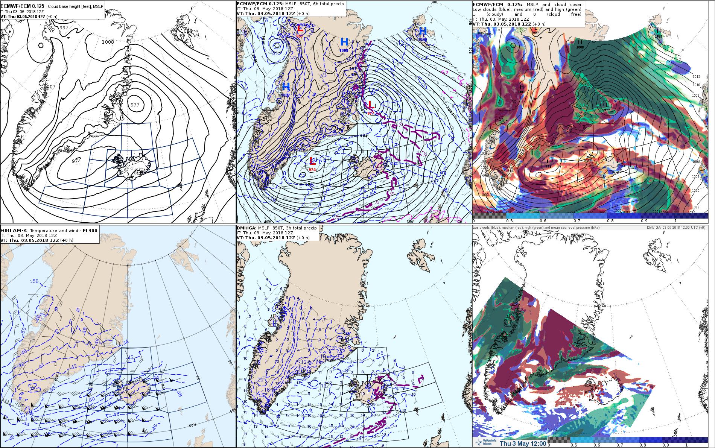Viewport: 715px width, 448px height.
Task: Click 'DMI/IGA: 03.05.2018 12:00 UTC (+0)' text
Action: click(676, 227)
